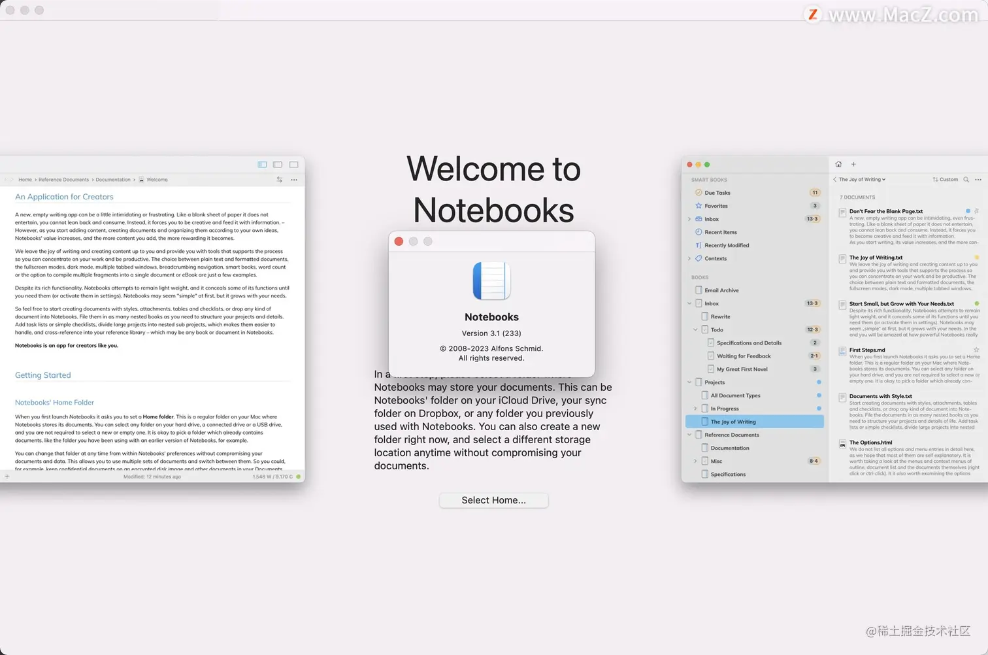988x655 pixels.
Task: Open the Documents with Style.txt document
Action: click(x=909, y=412)
